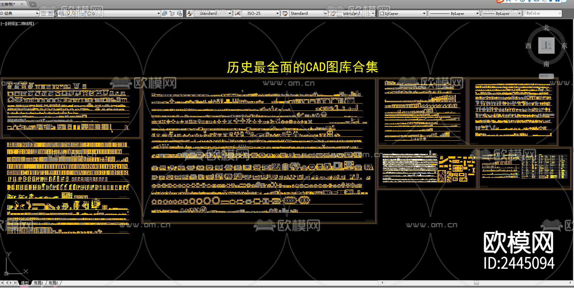The width and height of the screenshot is (574, 288).
Task: Open the ByLayer lineweight control dropdown
Action: (x=519, y=13)
